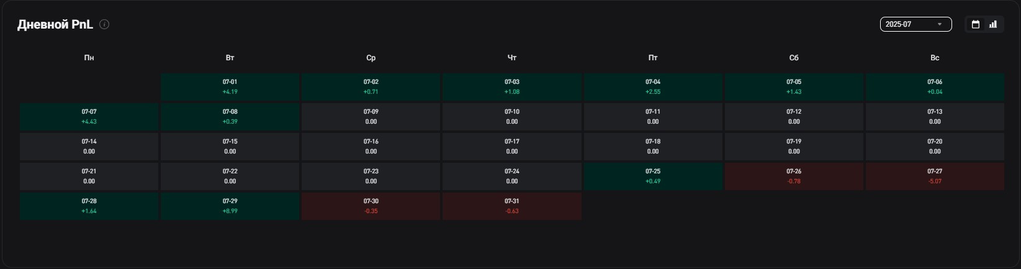Select the 07-21 day cell

pos(89,176)
